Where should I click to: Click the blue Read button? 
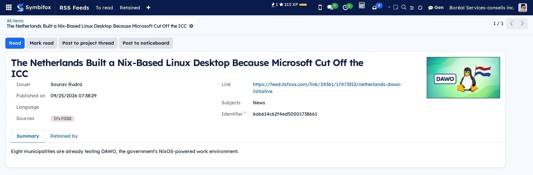[15, 43]
